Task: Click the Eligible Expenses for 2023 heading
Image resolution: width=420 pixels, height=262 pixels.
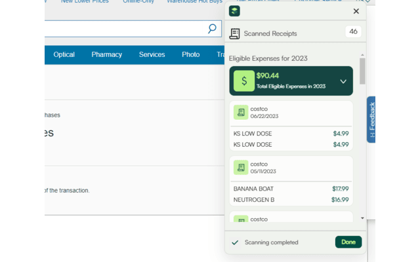Action: (268, 58)
